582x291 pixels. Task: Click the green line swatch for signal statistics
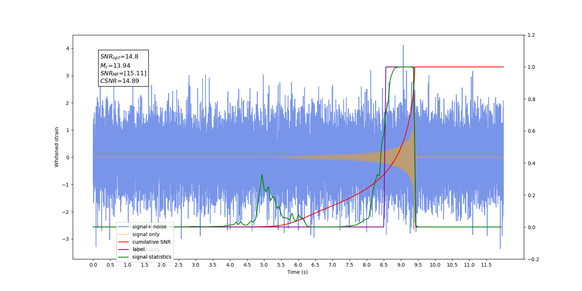(124, 257)
